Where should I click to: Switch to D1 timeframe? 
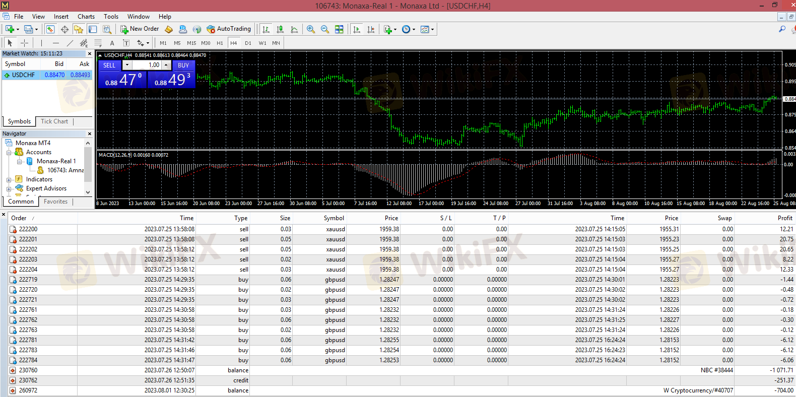click(x=248, y=43)
